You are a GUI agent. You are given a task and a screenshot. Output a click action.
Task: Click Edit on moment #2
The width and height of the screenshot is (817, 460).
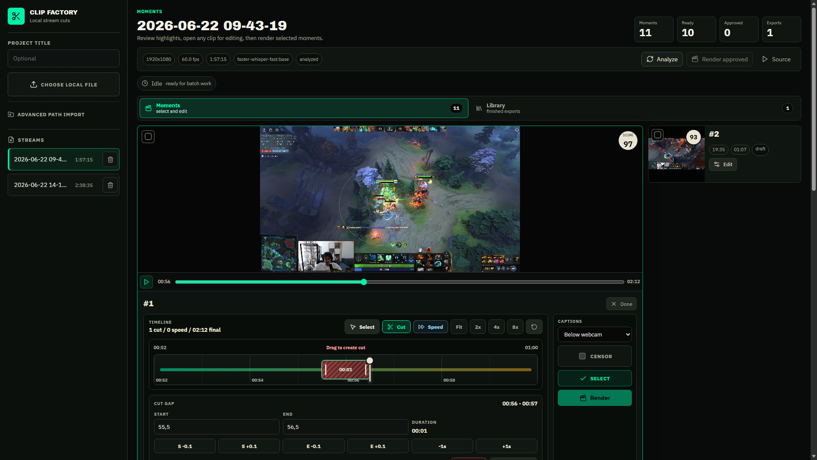723,164
